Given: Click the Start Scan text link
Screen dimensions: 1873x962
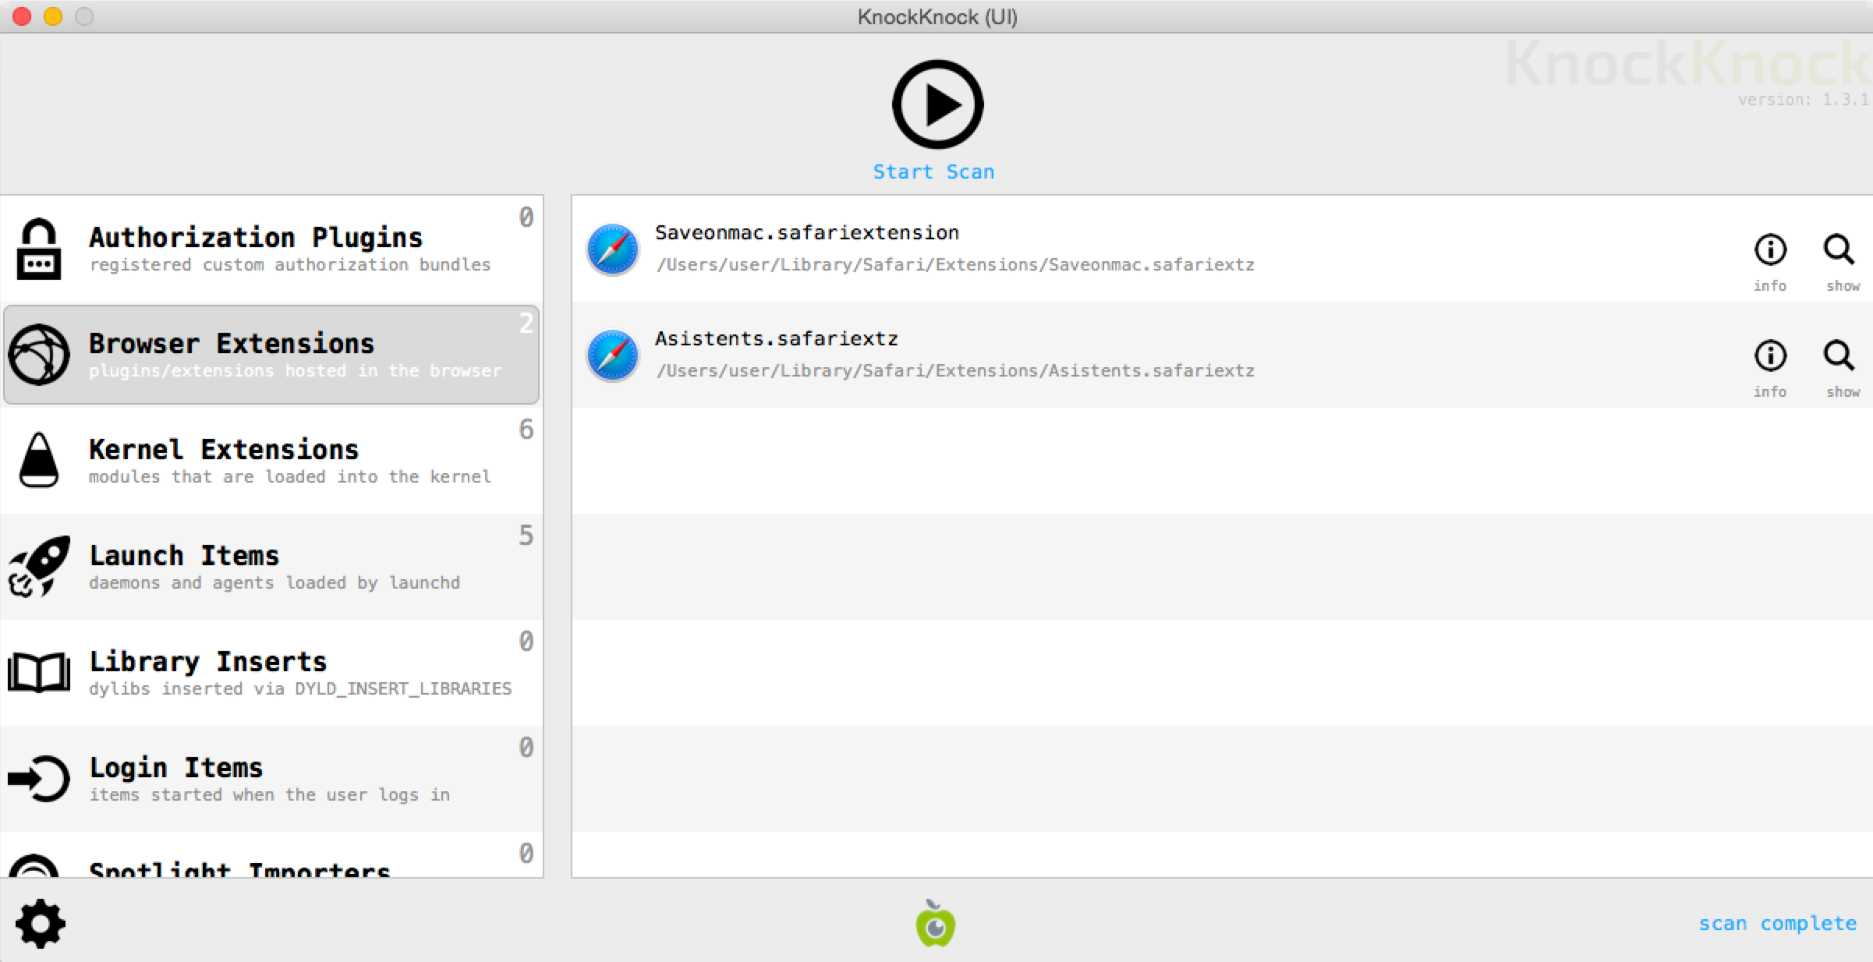Looking at the screenshot, I should point(933,172).
